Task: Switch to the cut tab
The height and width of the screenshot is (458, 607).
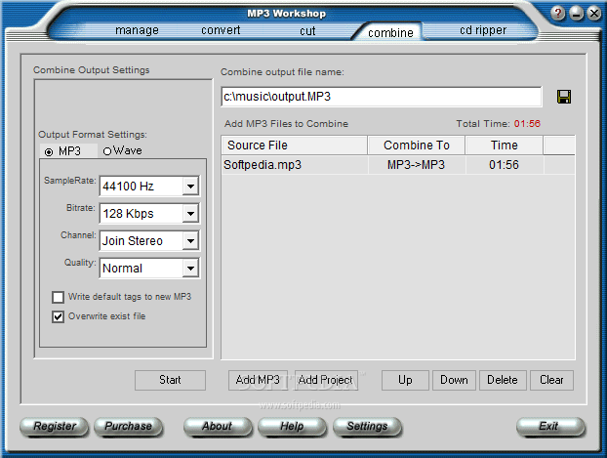Action: coord(307,31)
